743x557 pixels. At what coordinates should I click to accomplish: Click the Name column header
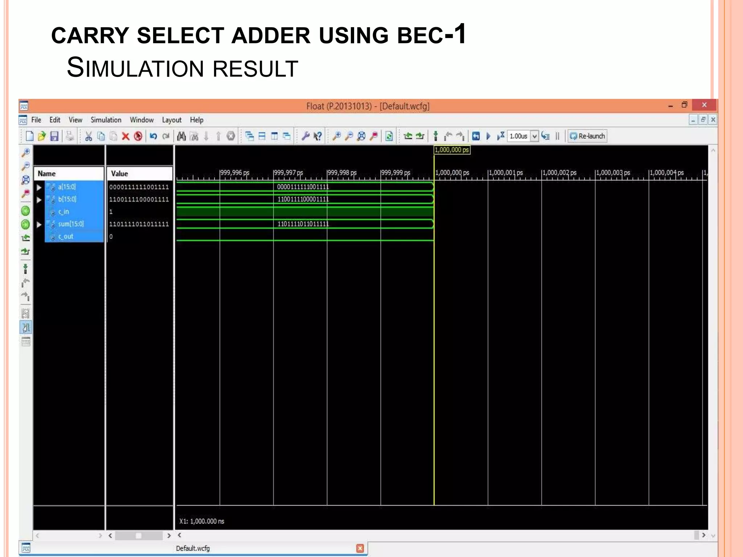click(69, 174)
